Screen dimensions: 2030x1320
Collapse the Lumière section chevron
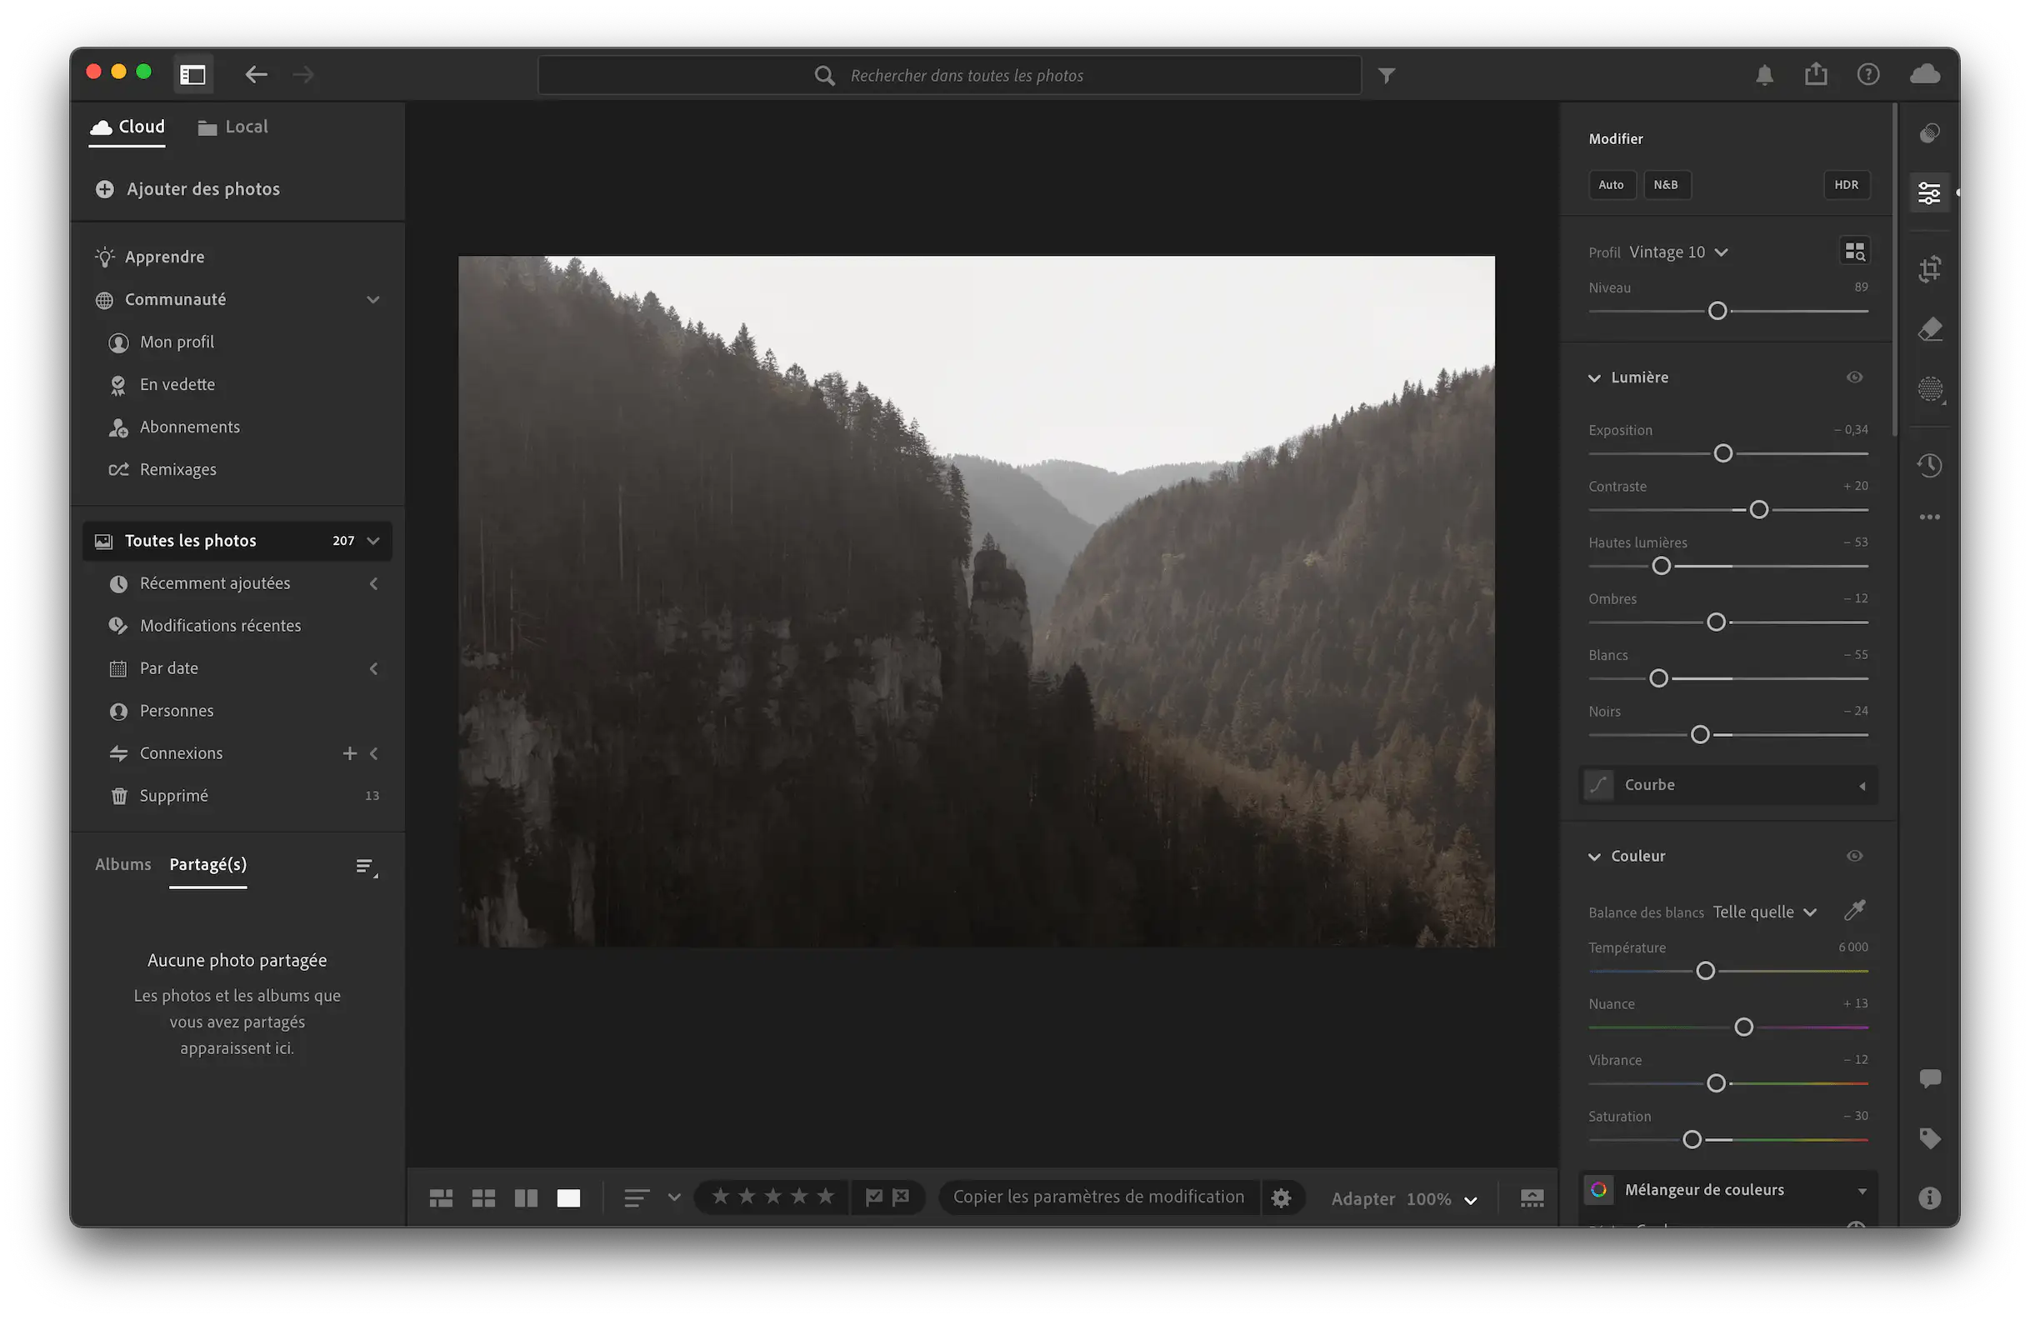click(x=1593, y=377)
